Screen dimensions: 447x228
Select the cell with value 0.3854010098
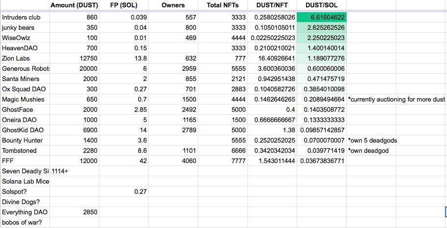322,89
